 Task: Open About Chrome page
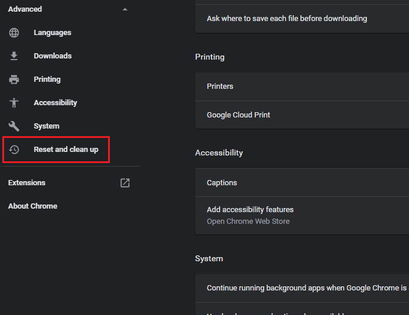point(33,206)
